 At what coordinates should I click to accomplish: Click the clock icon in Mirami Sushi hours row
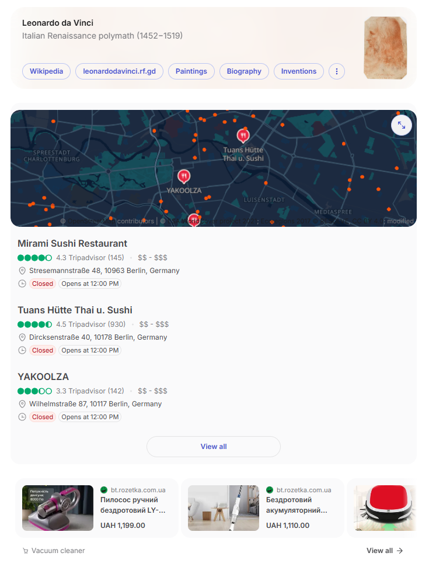[22, 284]
